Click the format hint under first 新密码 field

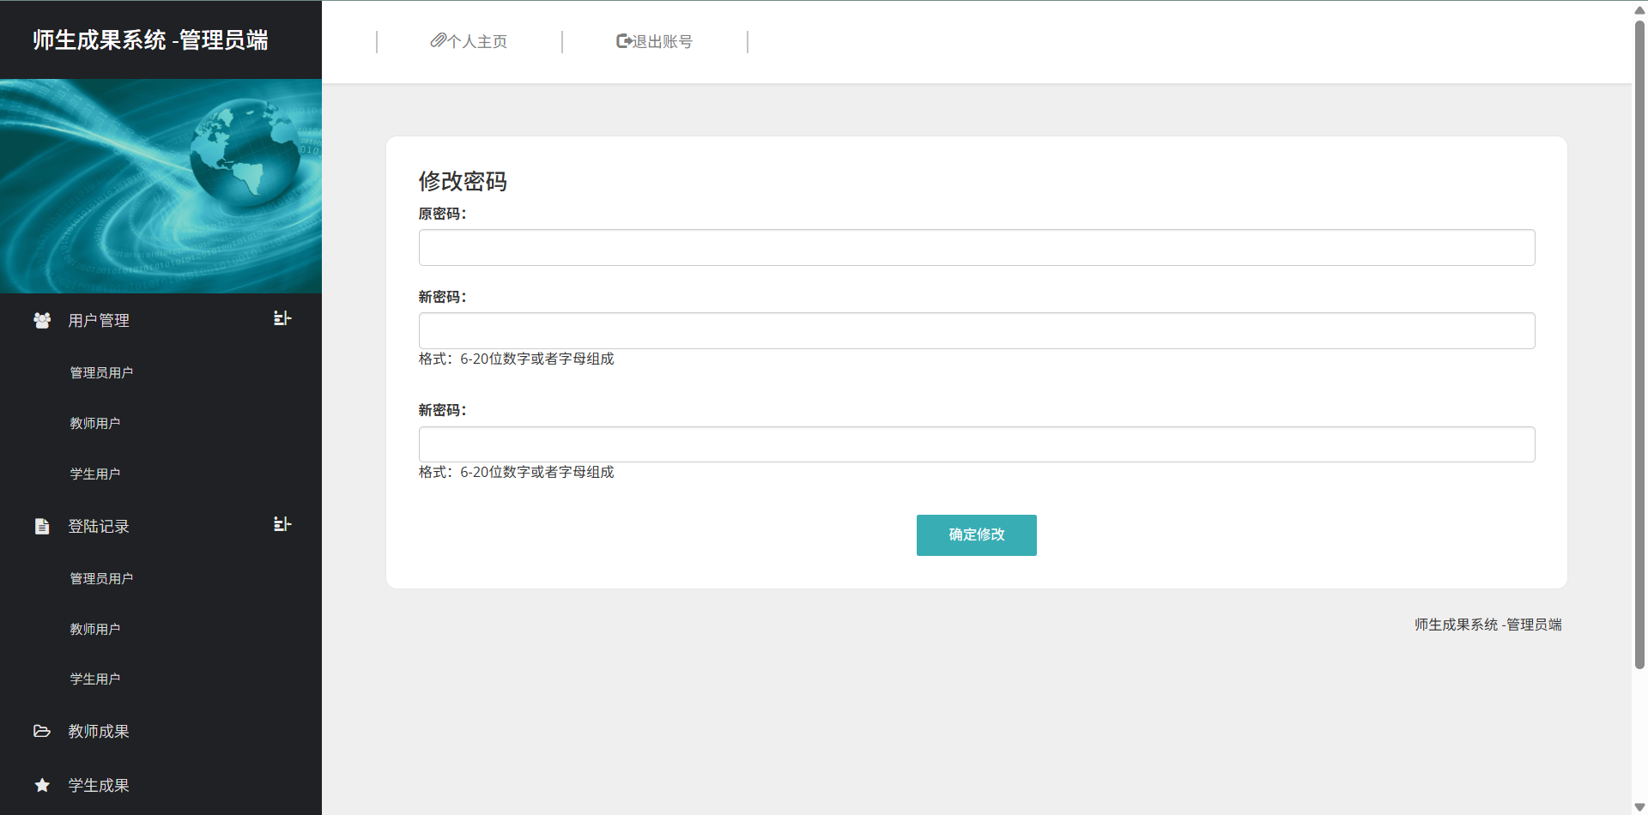[x=517, y=359]
